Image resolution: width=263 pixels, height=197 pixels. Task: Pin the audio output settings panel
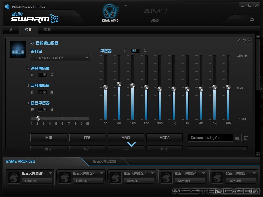tap(239, 40)
